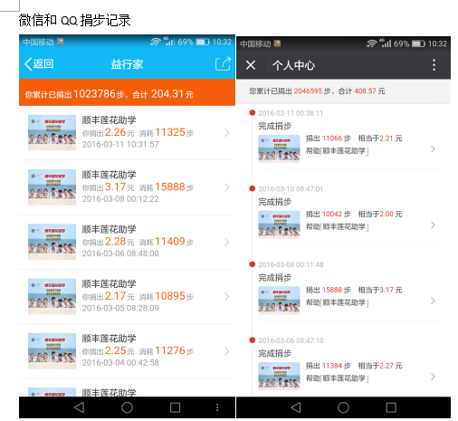
Task: Tap Android back button under 个人中心 screen
Action: click(296, 407)
